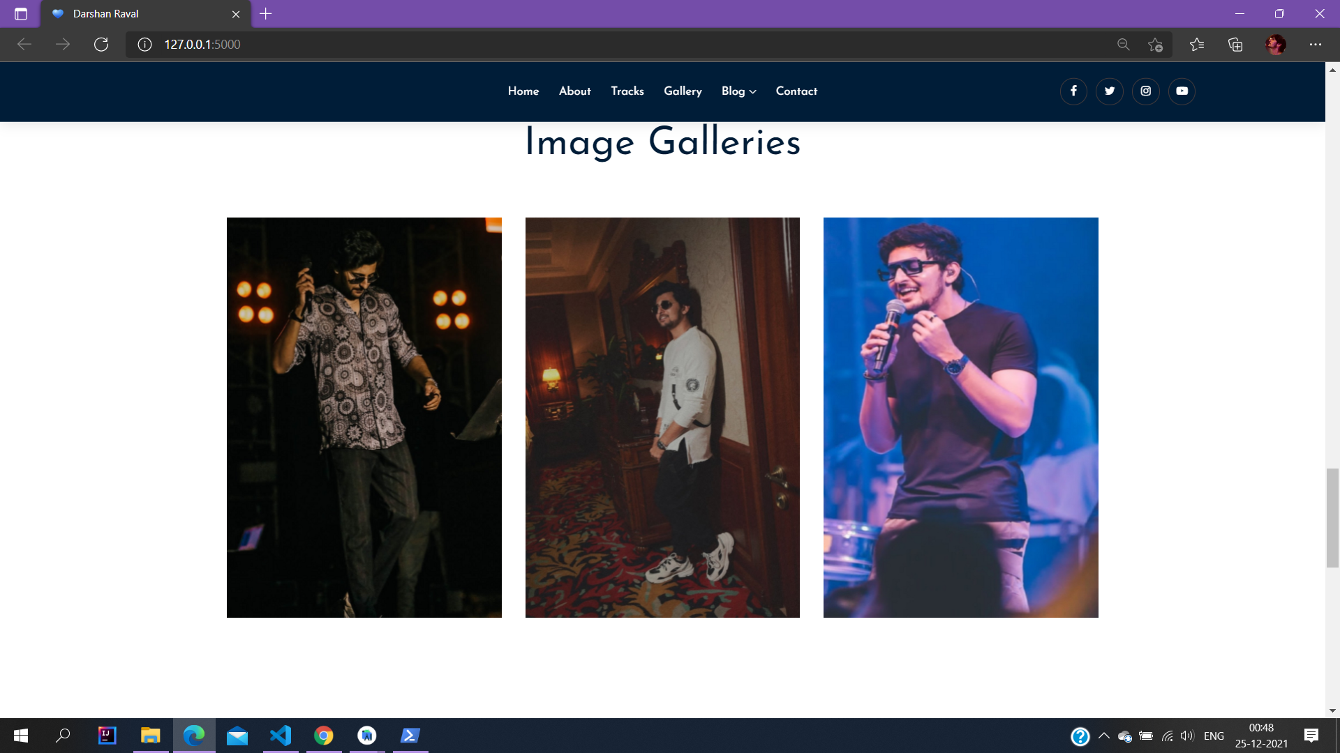Show hidden system tray icons chevron

(x=1104, y=736)
